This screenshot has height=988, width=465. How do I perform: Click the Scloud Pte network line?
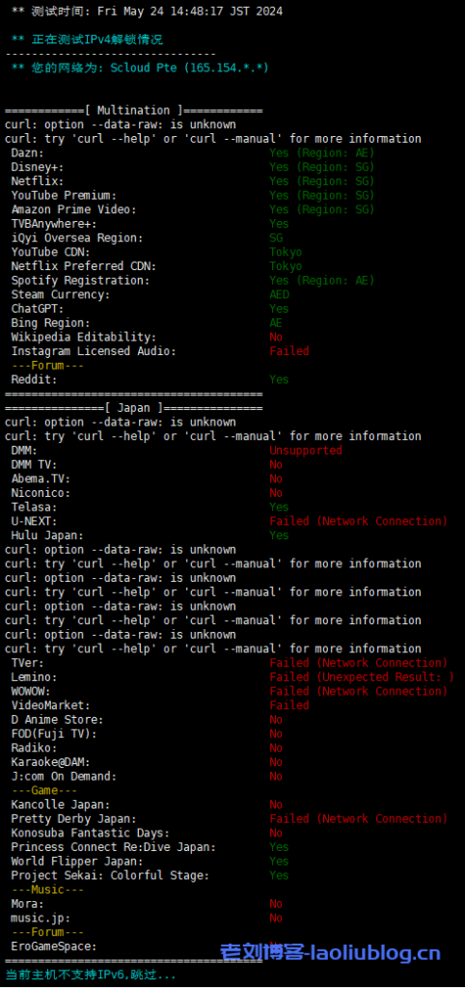140,68
